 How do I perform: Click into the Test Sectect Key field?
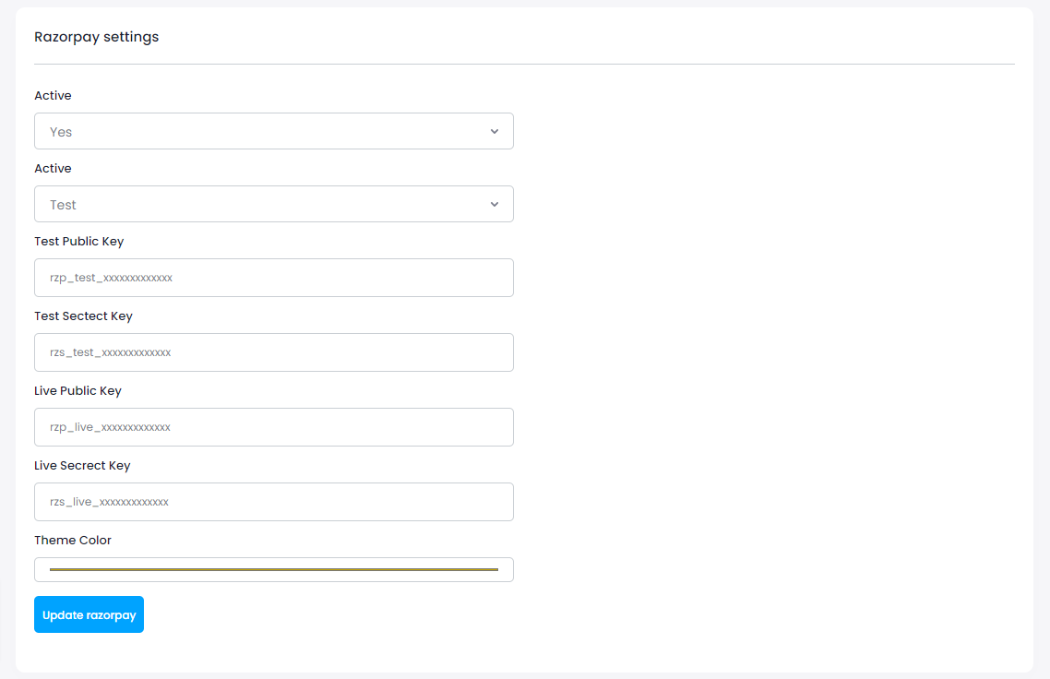tap(273, 352)
